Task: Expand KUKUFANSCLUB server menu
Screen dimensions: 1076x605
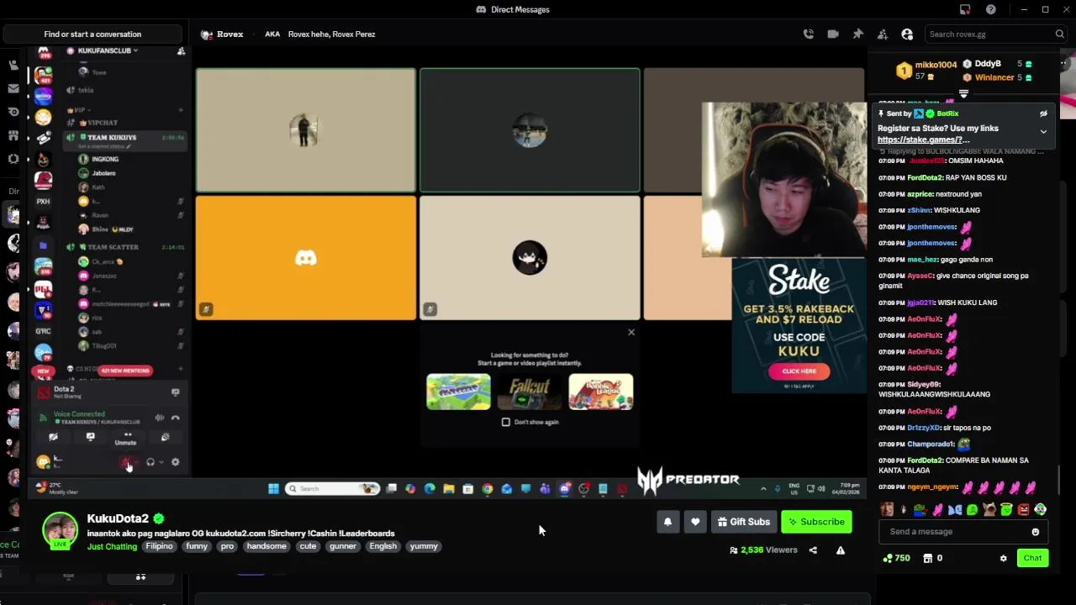Action: tap(108, 50)
